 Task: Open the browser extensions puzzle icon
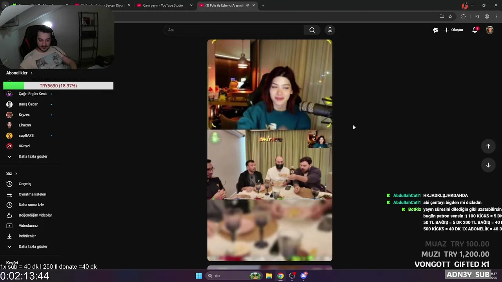(x=463, y=16)
